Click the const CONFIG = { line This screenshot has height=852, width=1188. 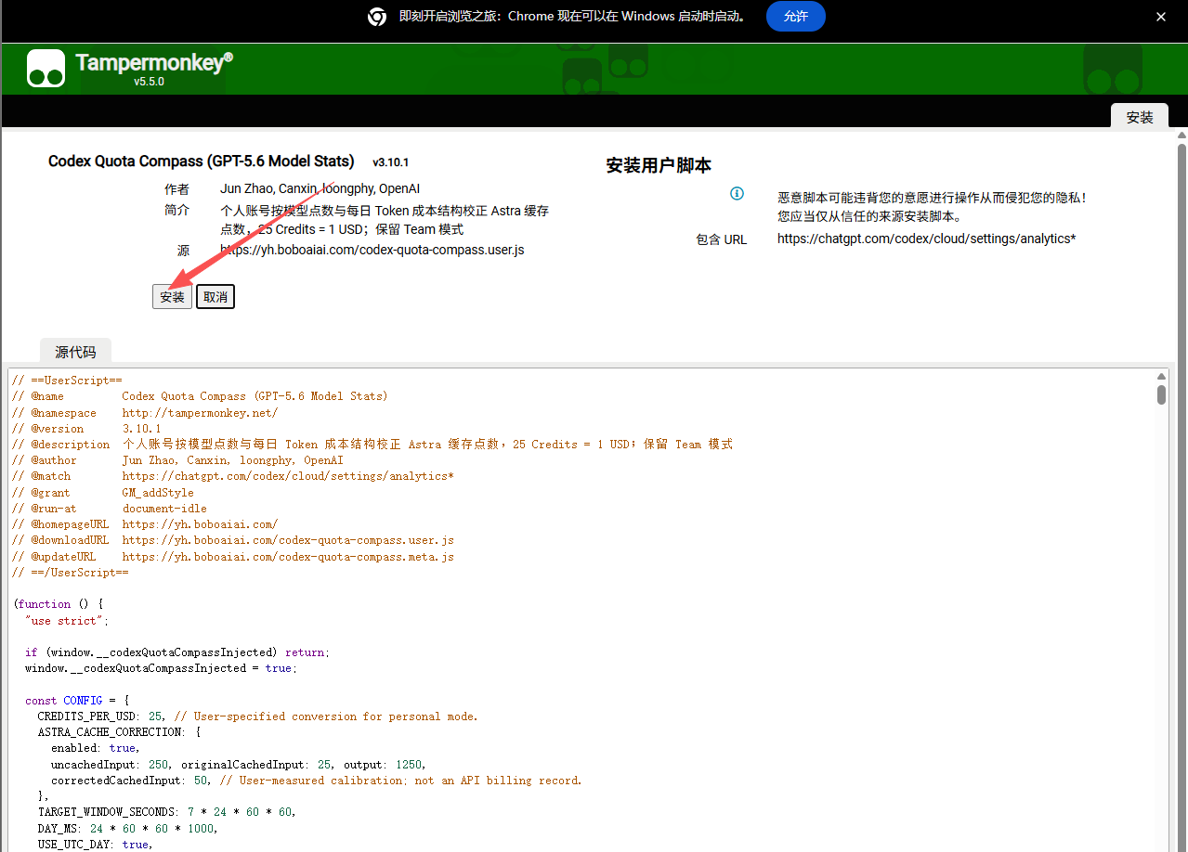(x=77, y=701)
